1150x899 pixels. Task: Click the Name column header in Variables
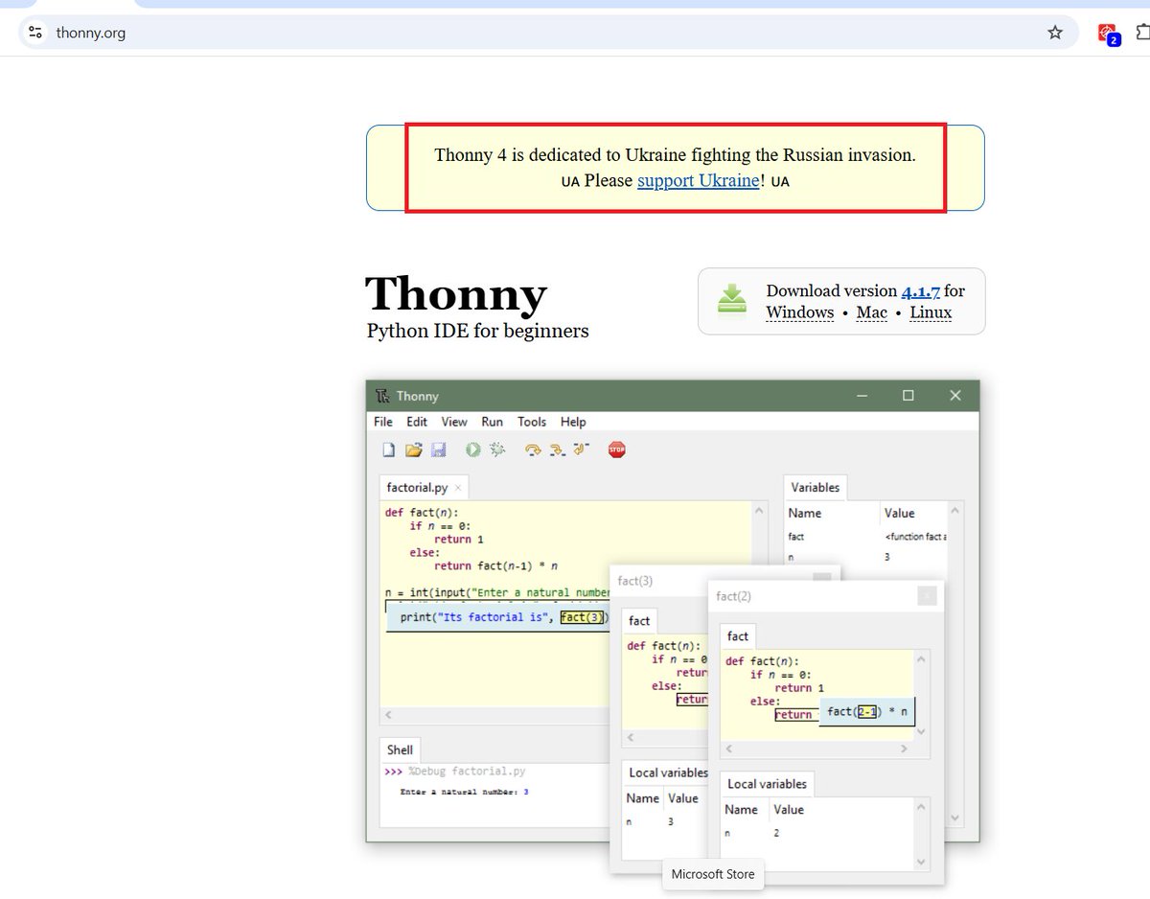point(805,514)
